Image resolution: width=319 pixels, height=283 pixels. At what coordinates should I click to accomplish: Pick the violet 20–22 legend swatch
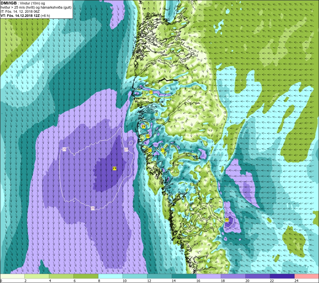(257, 276)
